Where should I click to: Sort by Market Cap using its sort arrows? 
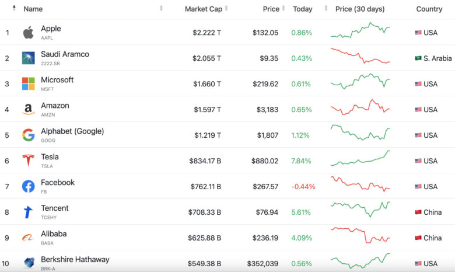226,8
